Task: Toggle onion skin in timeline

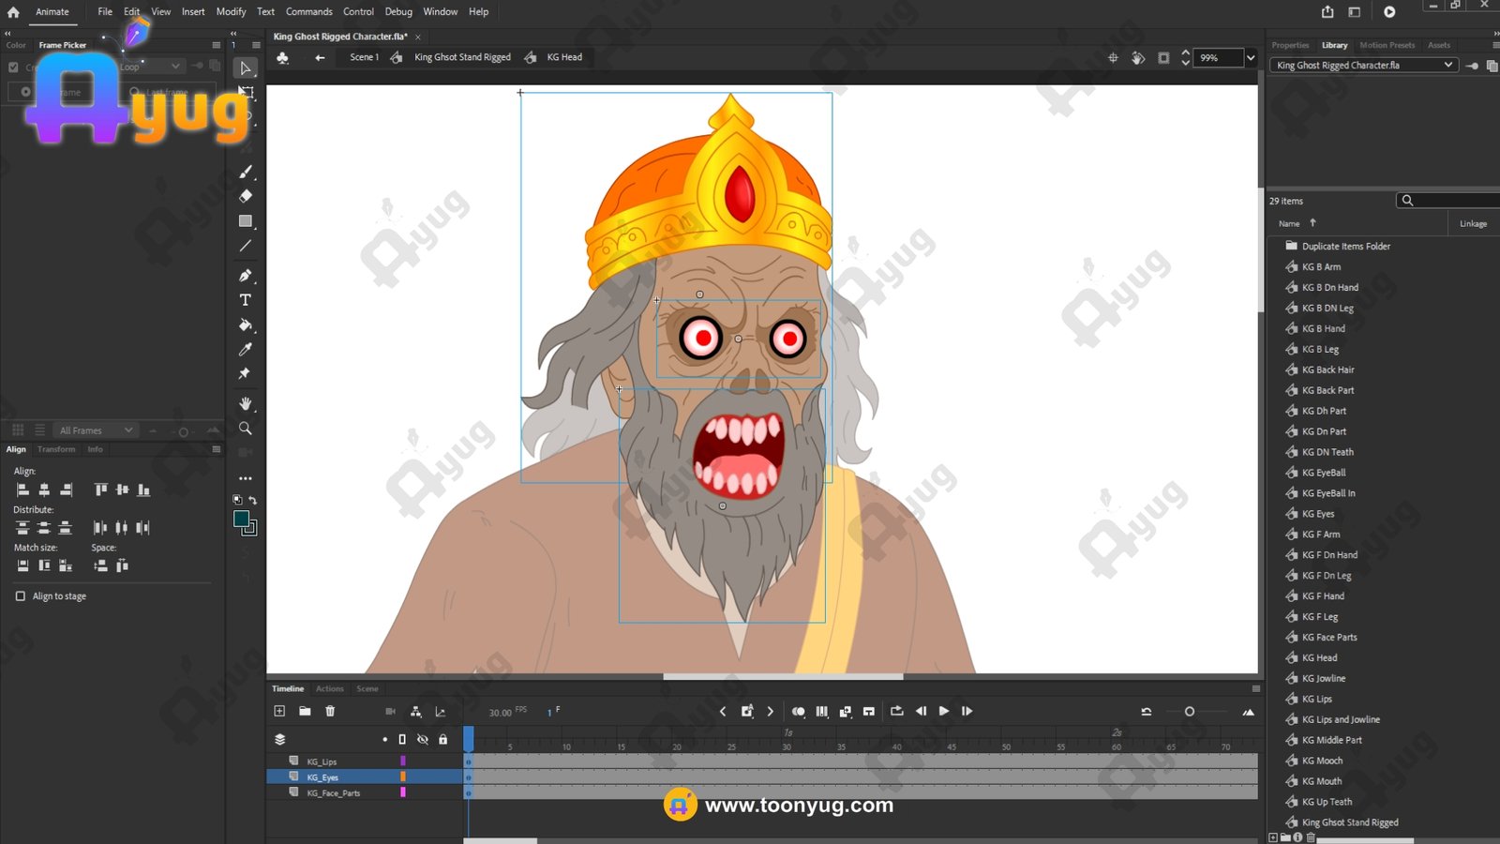Action: click(x=798, y=712)
